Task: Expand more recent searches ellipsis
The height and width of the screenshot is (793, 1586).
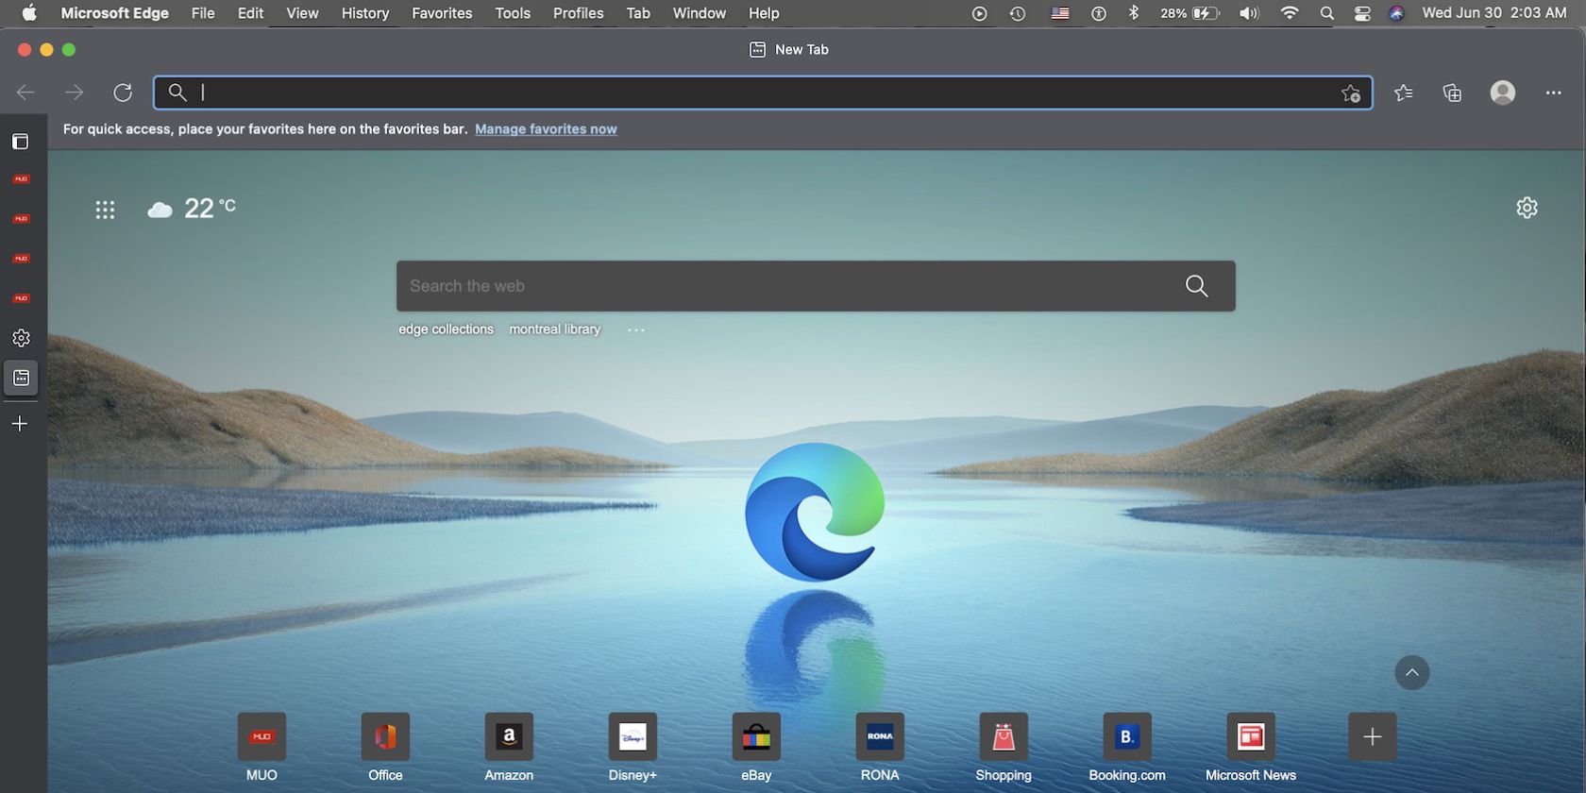Action: (636, 329)
